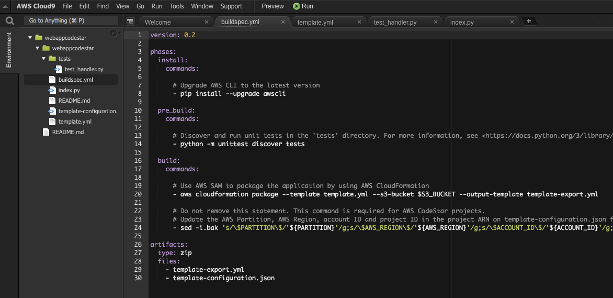The height and width of the screenshot is (298, 613).
Task: Open the Window menu
Action: point(202,6)
